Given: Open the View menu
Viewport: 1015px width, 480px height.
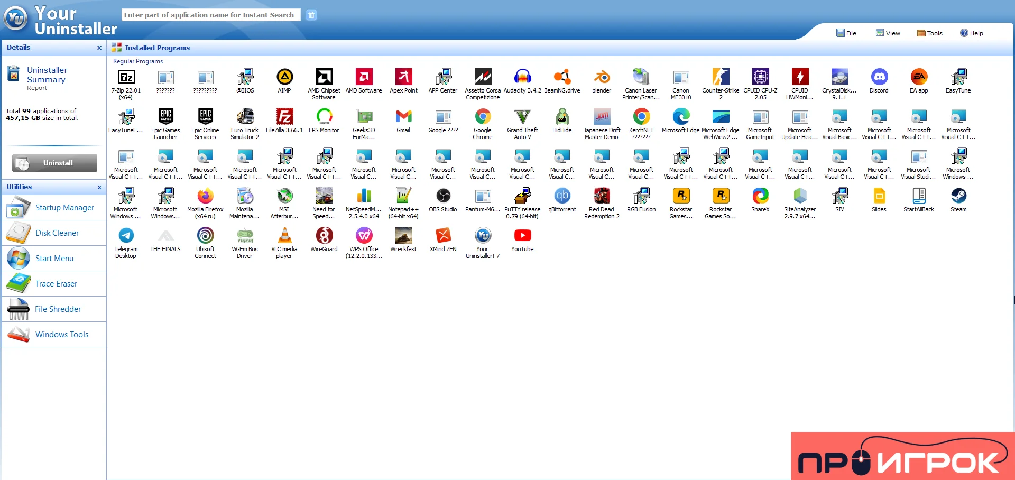Looking at the screenshot, I should [888, 33].
